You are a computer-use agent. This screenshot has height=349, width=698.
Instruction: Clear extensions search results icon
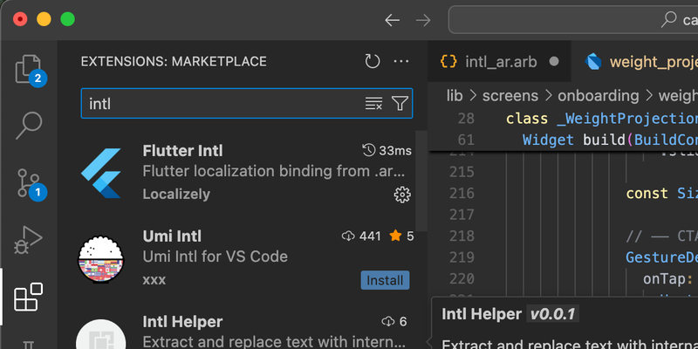(373, 103)
